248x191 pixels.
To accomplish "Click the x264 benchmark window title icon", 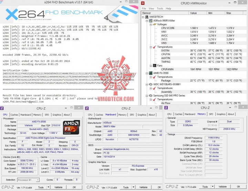I will [1, 2].
